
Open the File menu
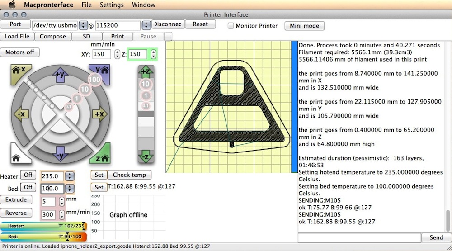point(86,5)
